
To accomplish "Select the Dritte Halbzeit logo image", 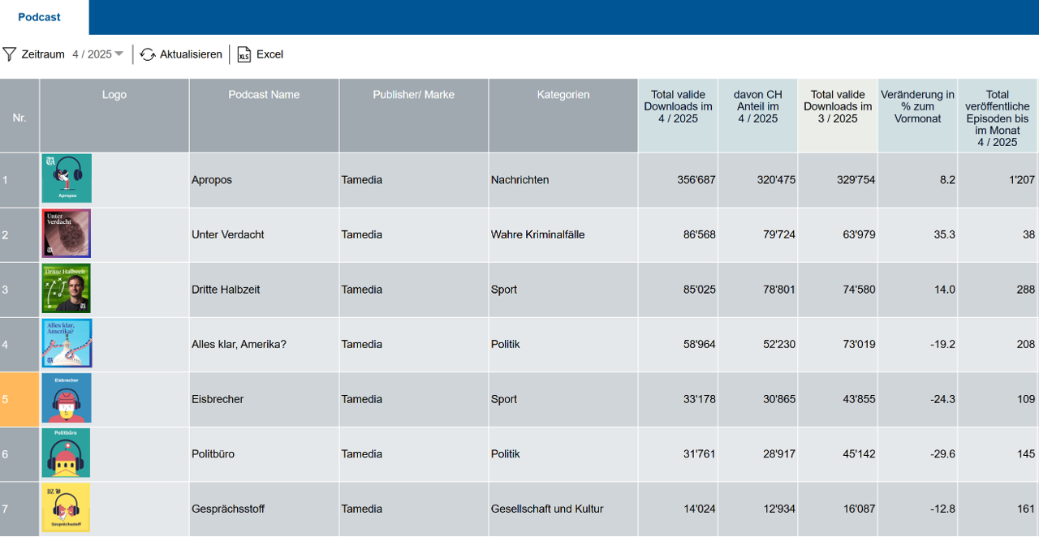I will [67, 288].
